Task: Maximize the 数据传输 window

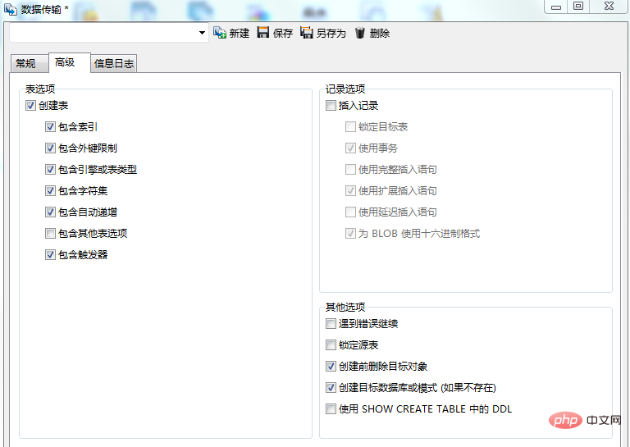Action: pyautogui.click(x=578, y=6)
